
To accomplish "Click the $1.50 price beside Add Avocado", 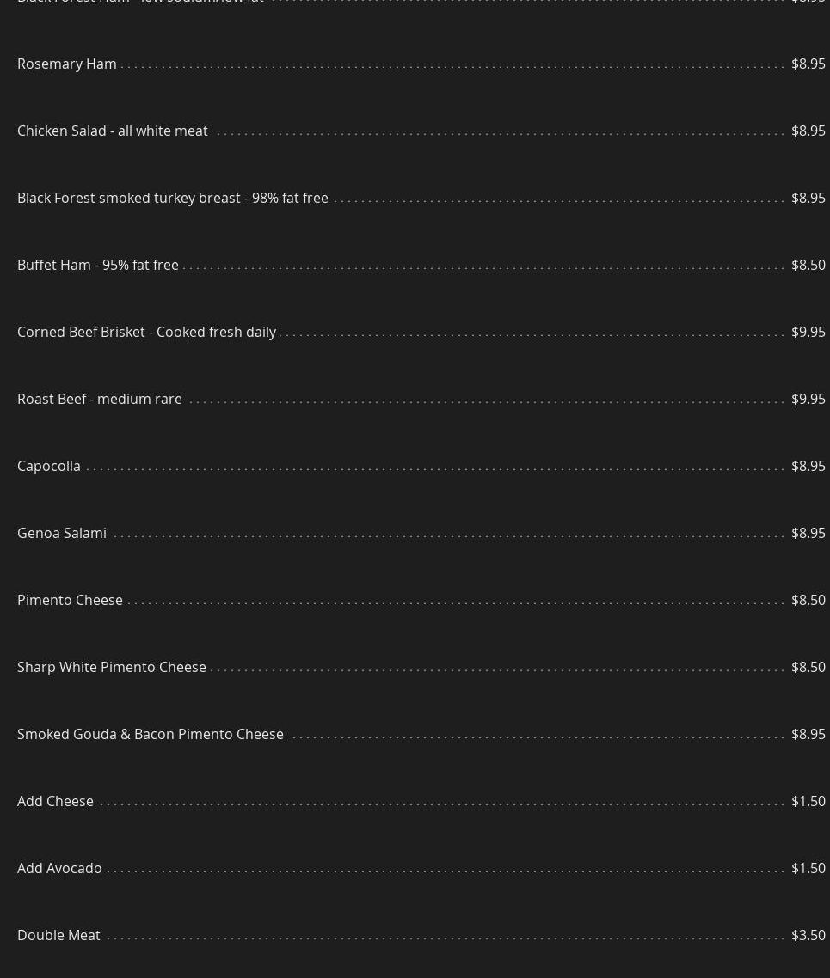I will click(x=808, y=868).
